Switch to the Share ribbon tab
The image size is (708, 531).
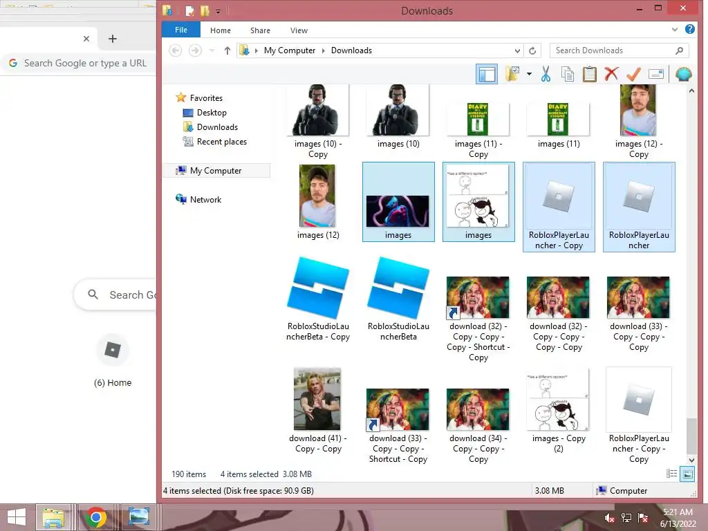click(x=260, y=30)
